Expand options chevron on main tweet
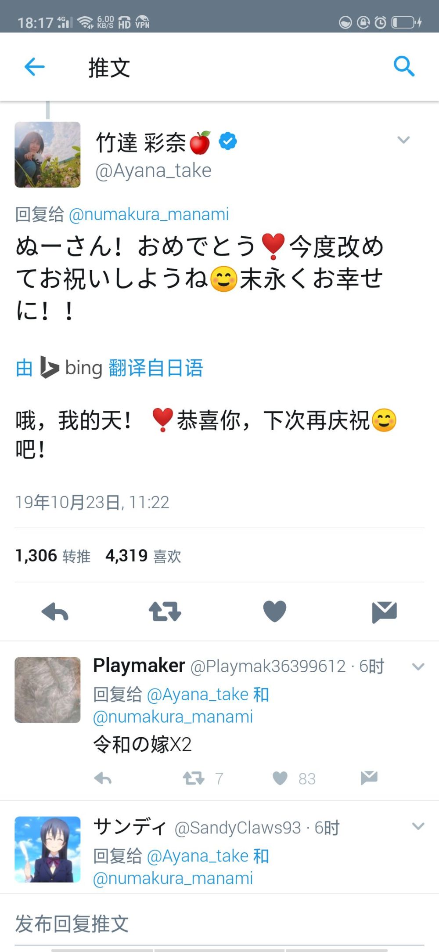Image resolution: width=439 pixels, height=952 pixels. click(403, 140)
